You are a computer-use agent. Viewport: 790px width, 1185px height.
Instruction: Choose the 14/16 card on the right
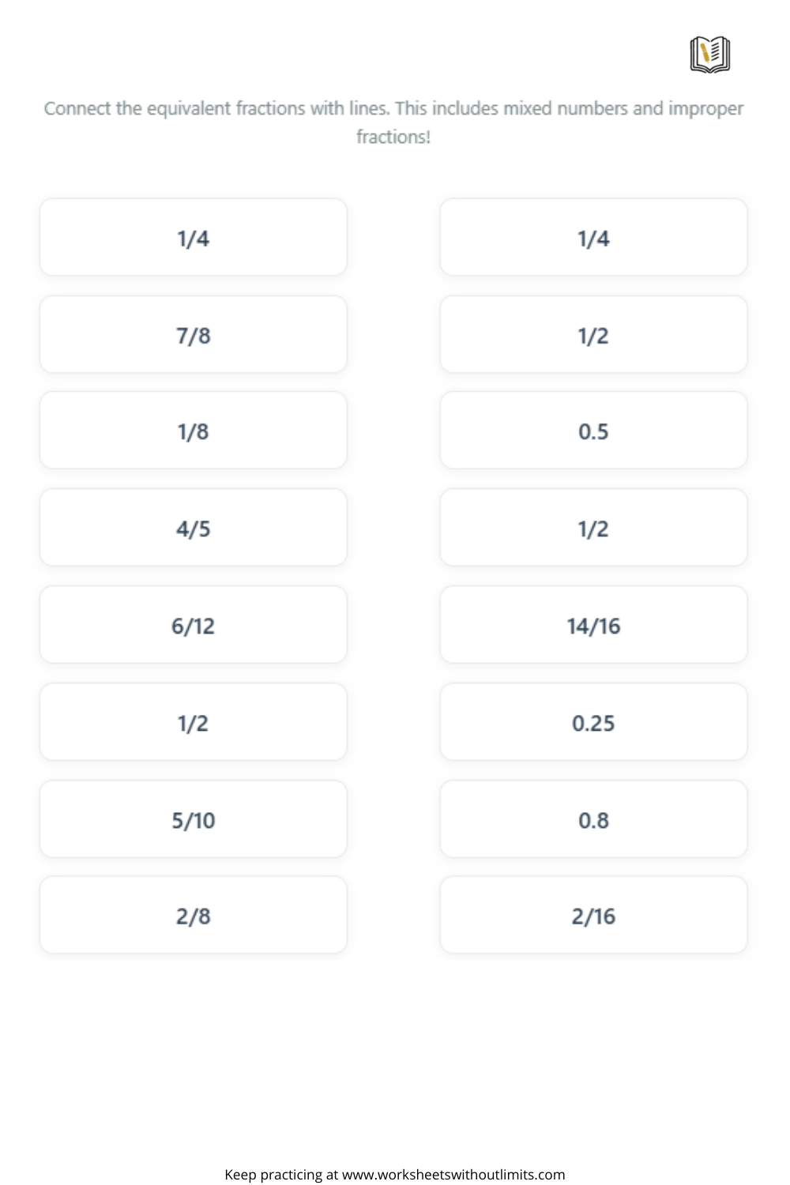(x=593, y=625)
